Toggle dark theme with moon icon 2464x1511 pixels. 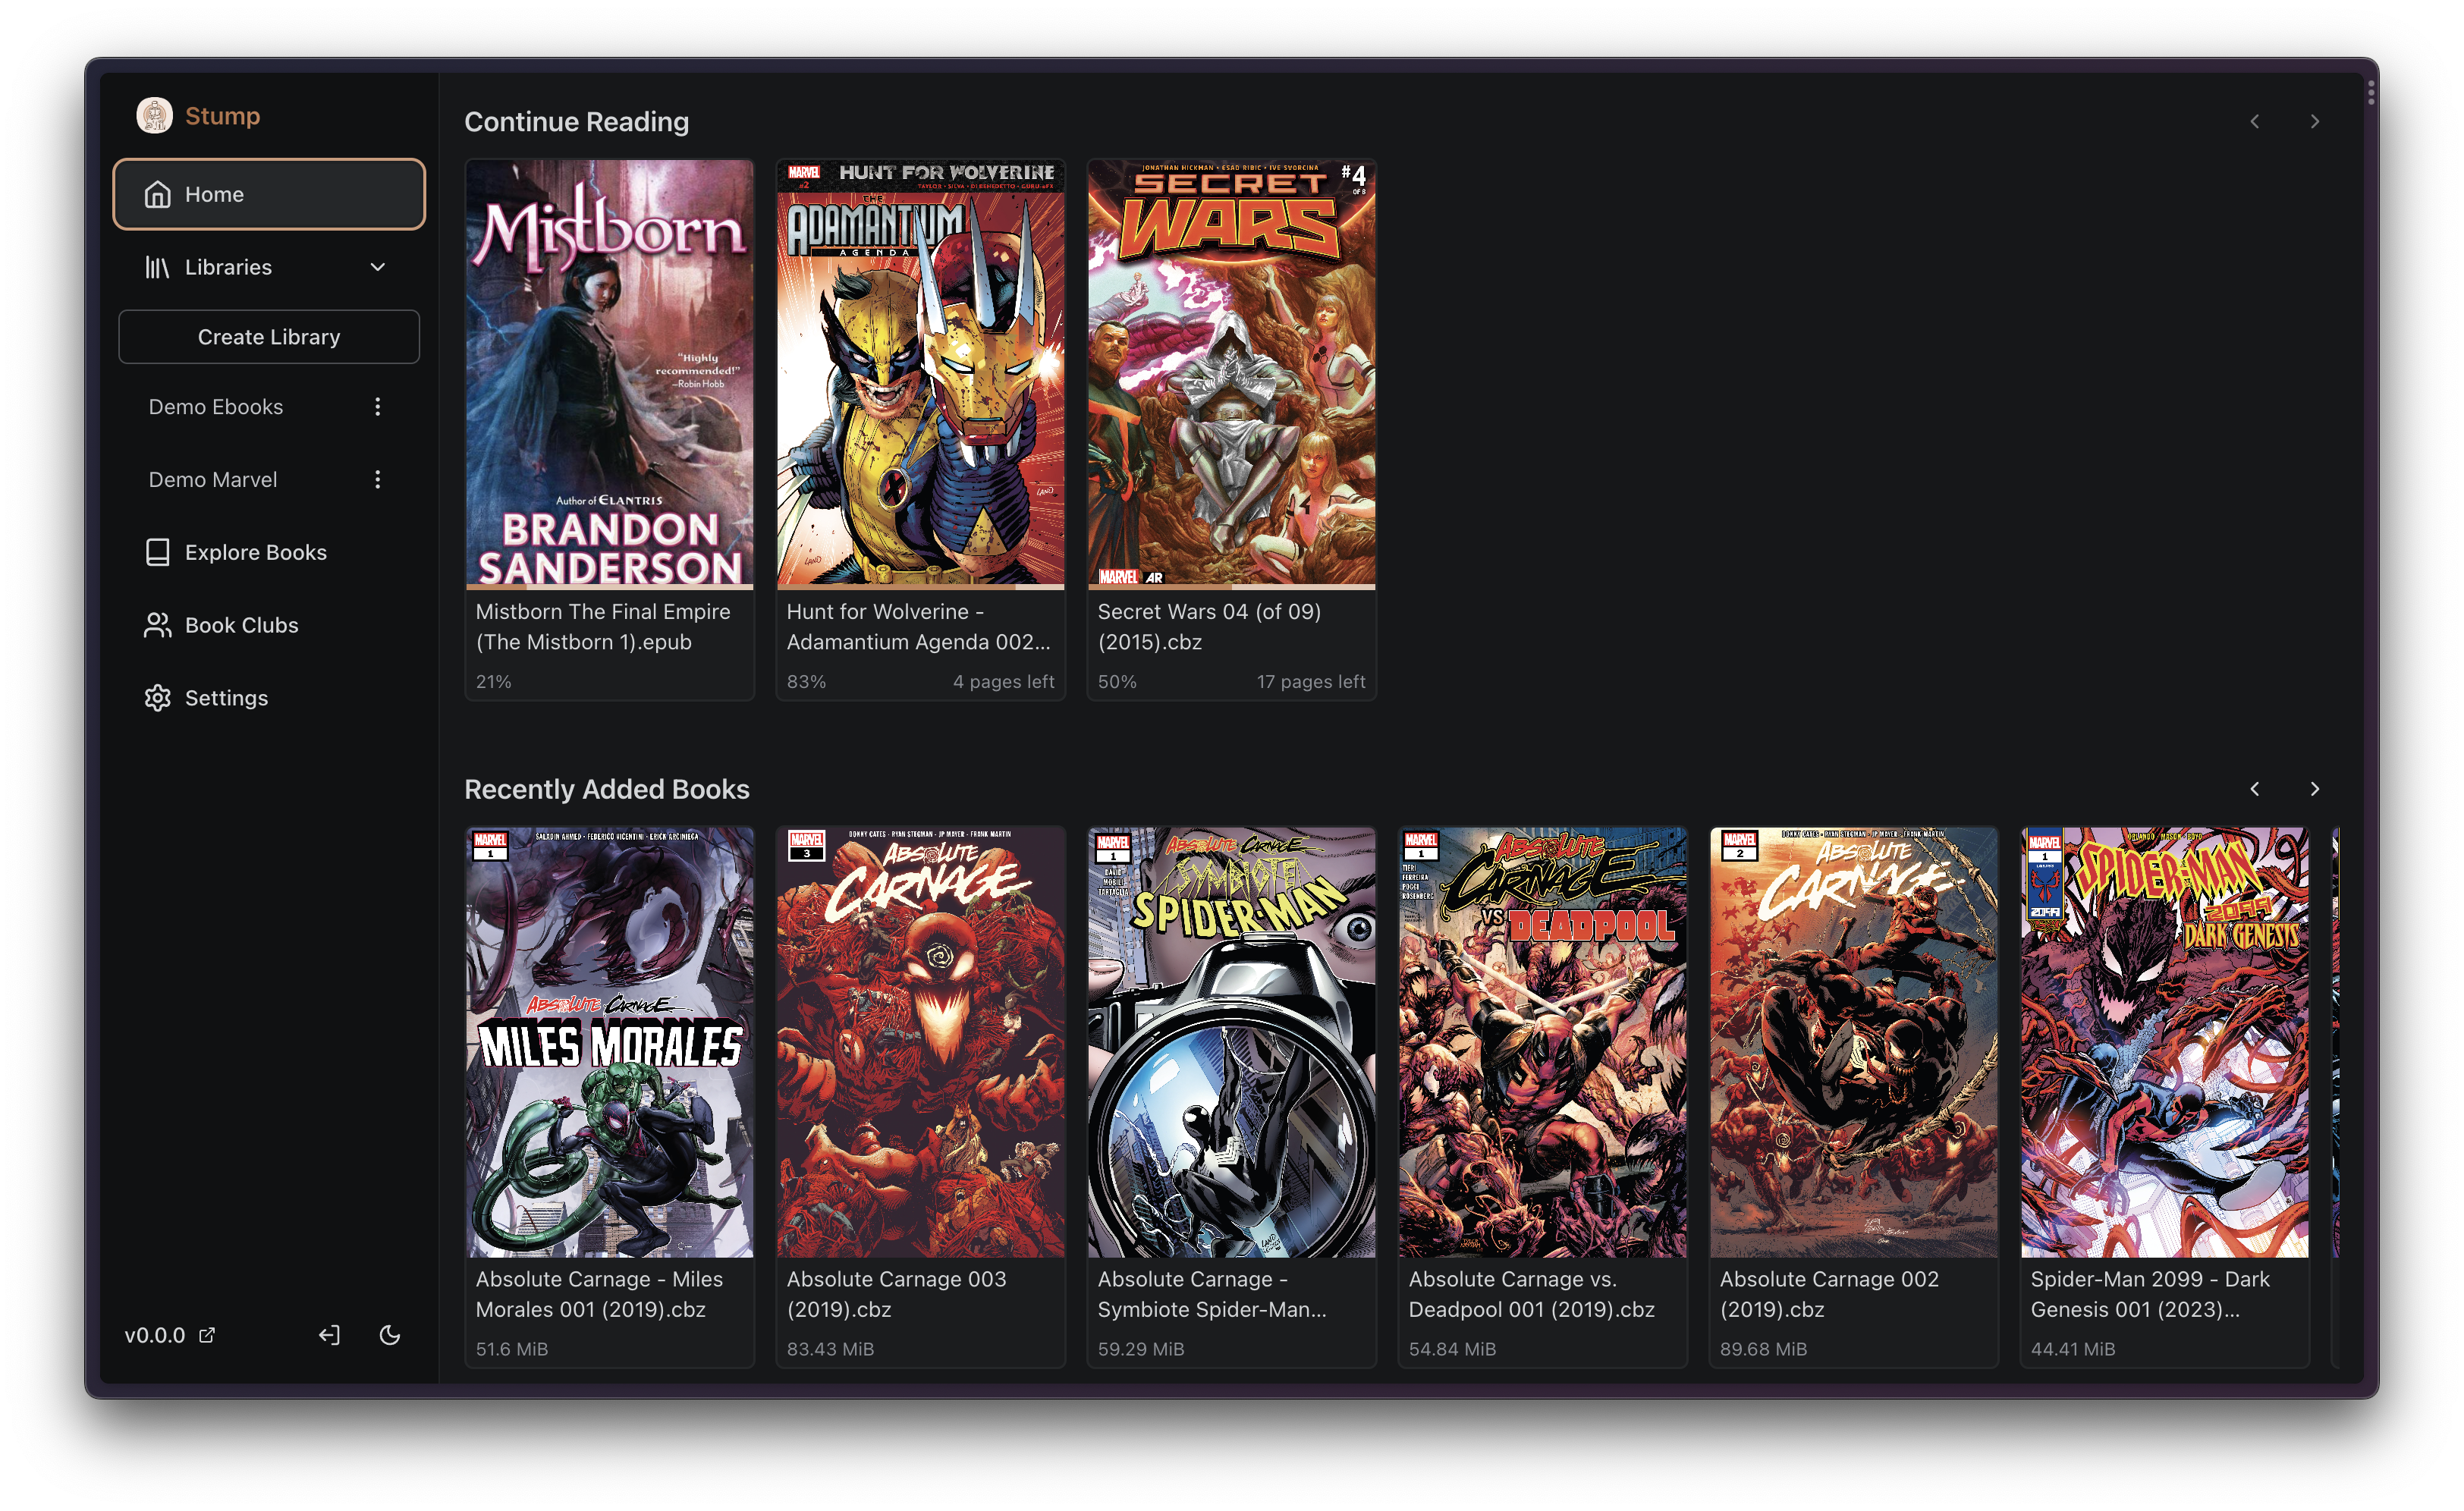(389, 1334)
